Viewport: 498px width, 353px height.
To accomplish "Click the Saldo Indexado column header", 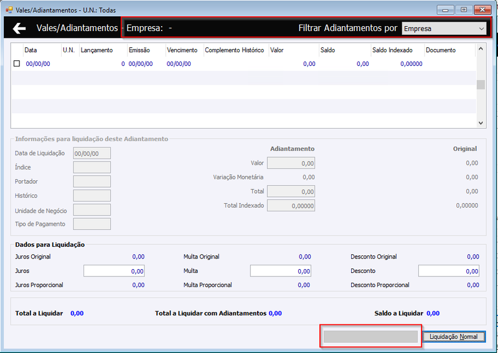I will pos(392,50).
